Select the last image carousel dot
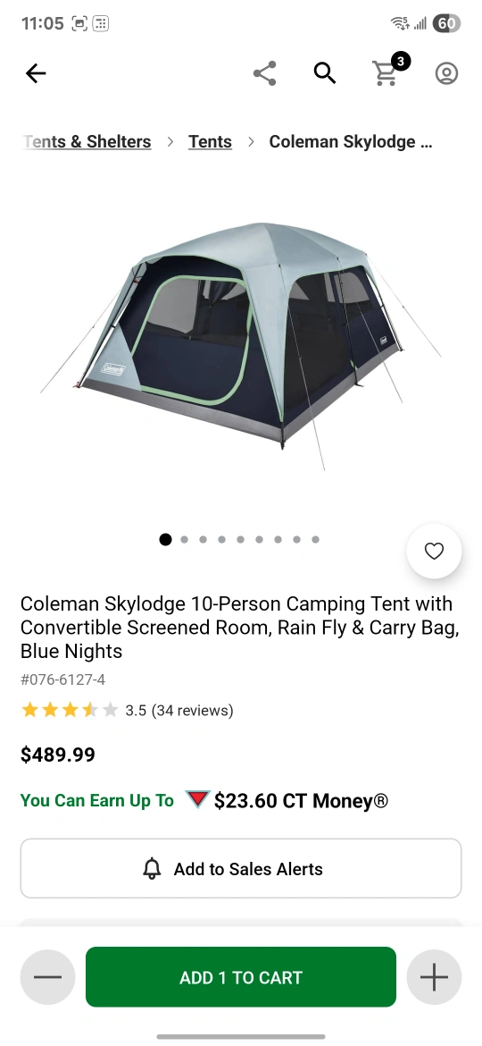This screenshot has width=482, height=1046. tap(316, 540)
